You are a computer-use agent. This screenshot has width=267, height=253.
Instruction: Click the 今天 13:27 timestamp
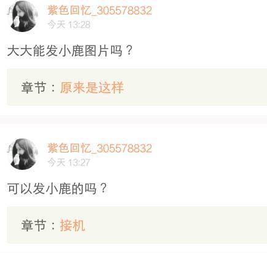69,163
